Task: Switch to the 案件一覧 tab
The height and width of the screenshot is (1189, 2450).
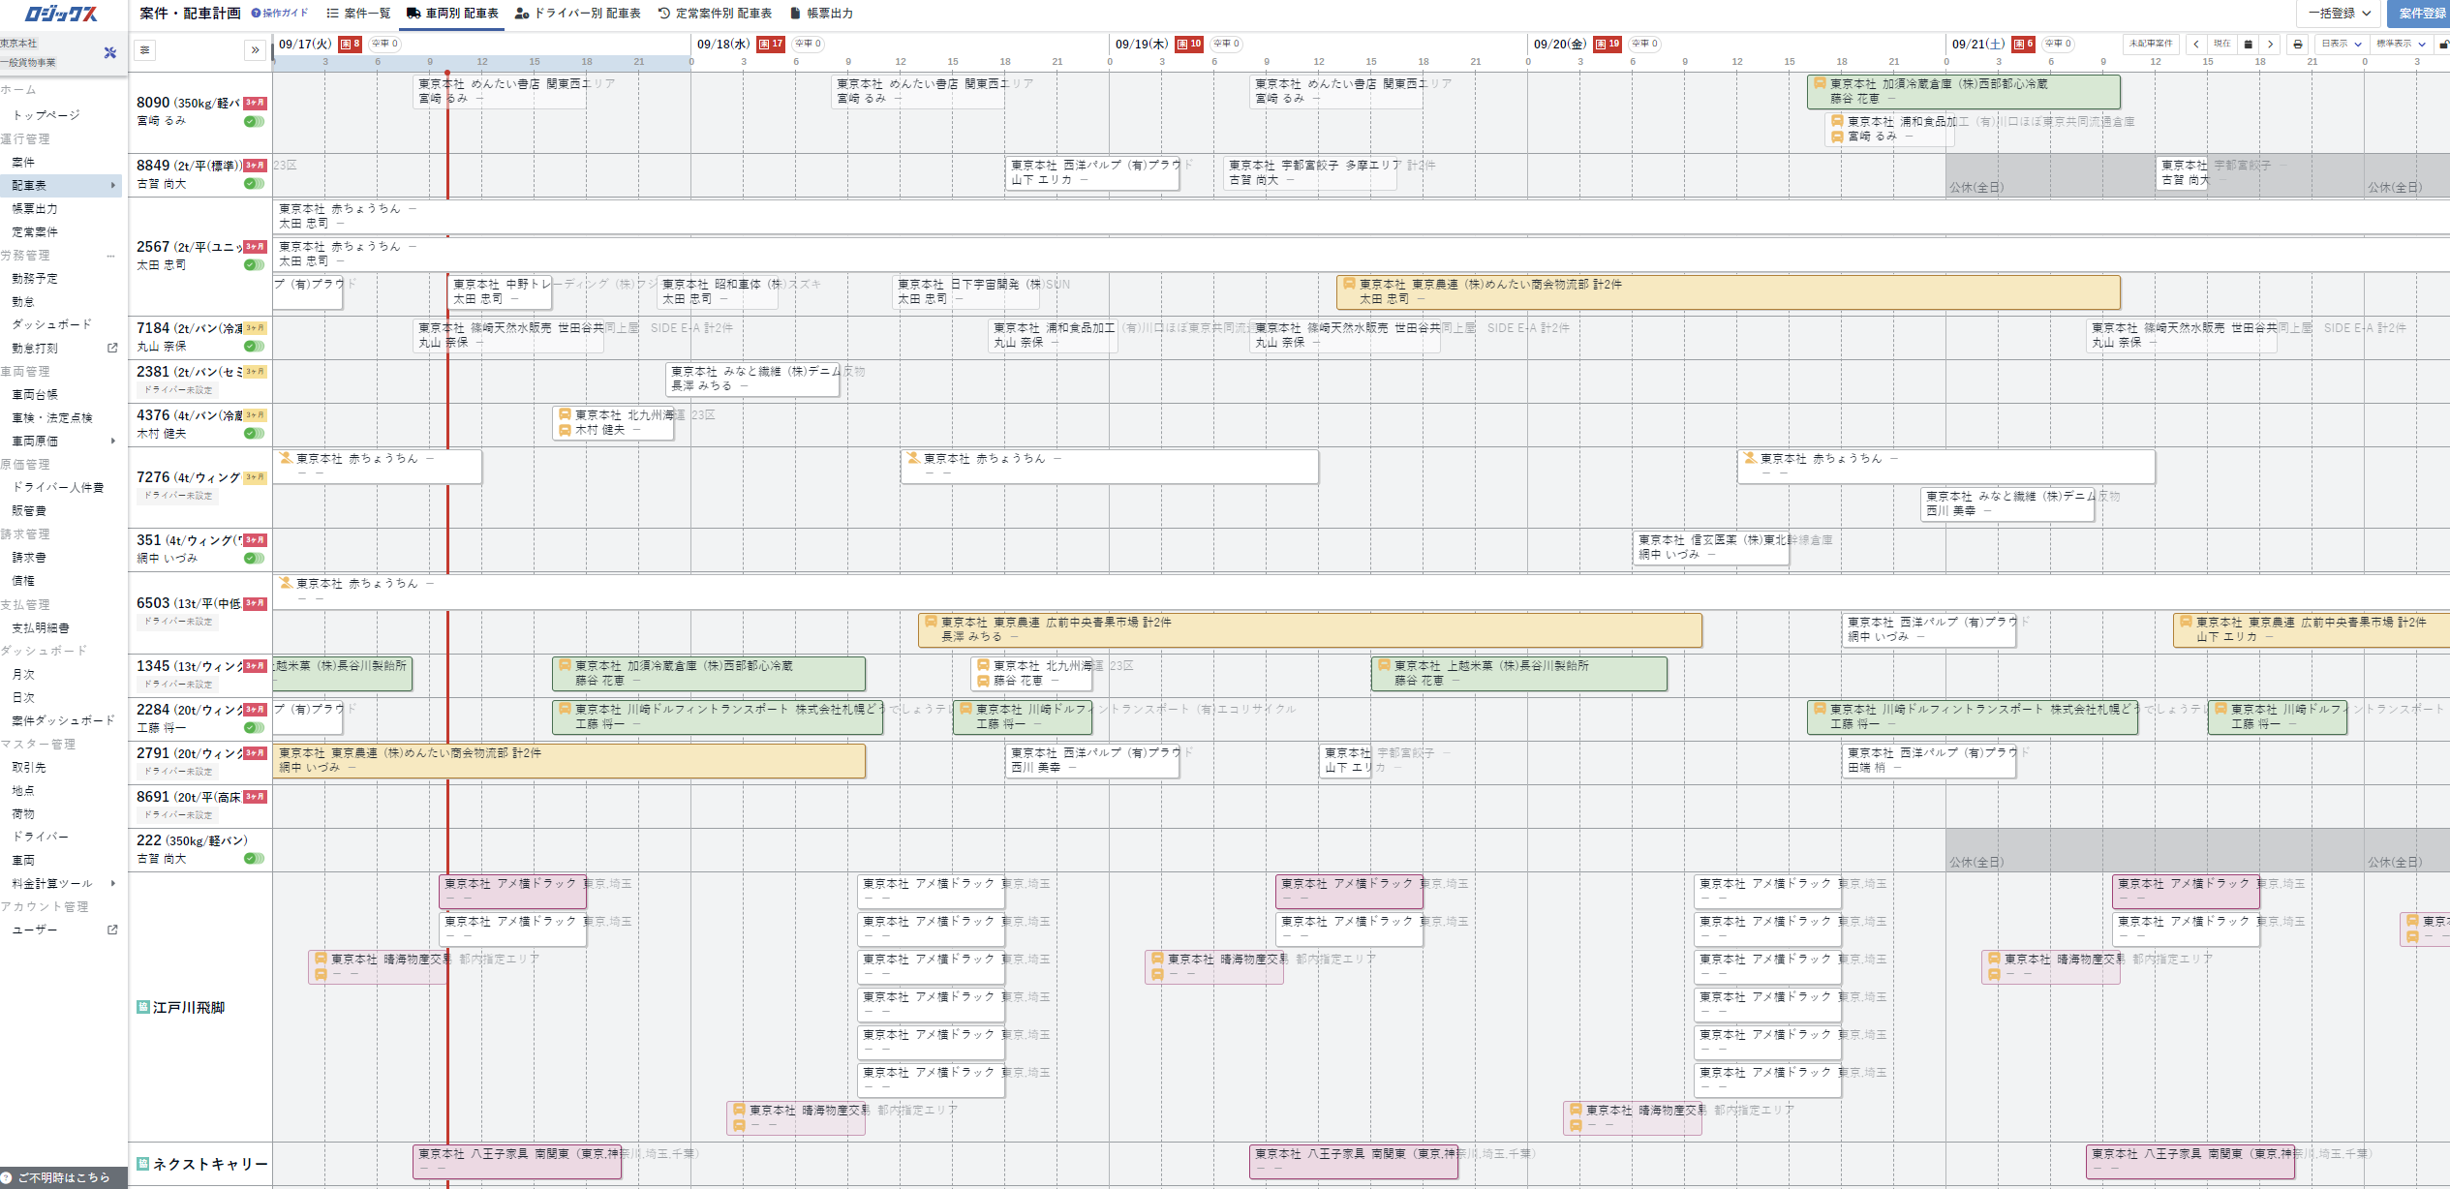Action: click(358, 14)
